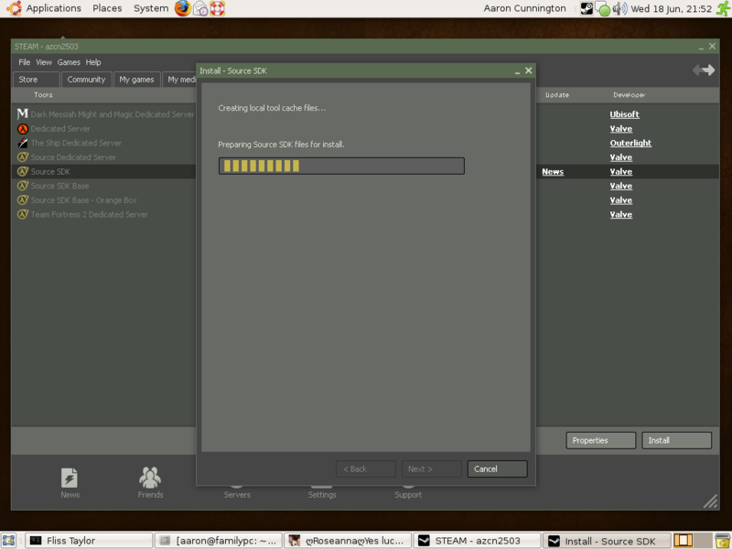Cancel the Source SDK install
The image size is (732, 549).
click(497, 468)
